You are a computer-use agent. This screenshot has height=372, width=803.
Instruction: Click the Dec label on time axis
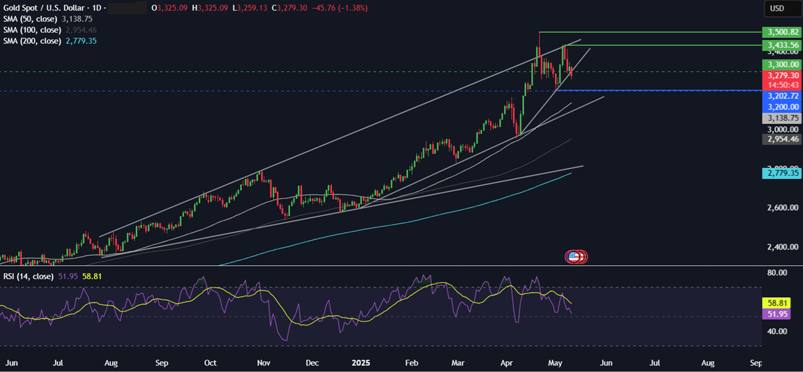[312, 362]
